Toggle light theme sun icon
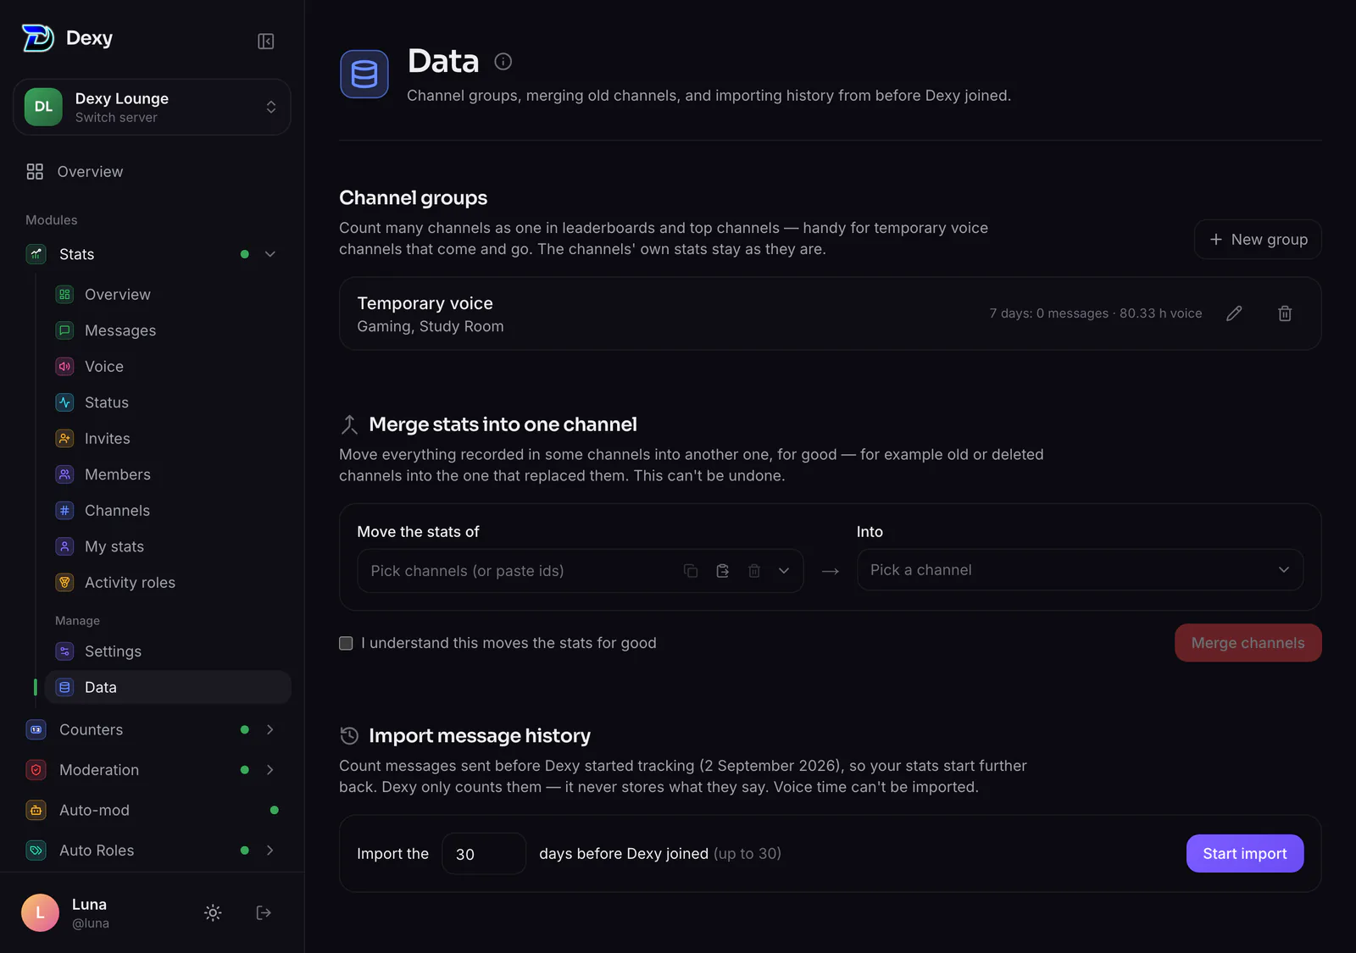 pos(213,912)
